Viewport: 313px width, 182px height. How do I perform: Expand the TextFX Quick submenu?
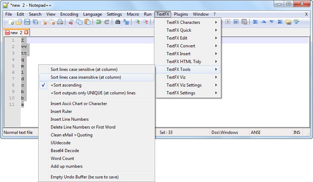pyautogui.click(x=188, y=30)
